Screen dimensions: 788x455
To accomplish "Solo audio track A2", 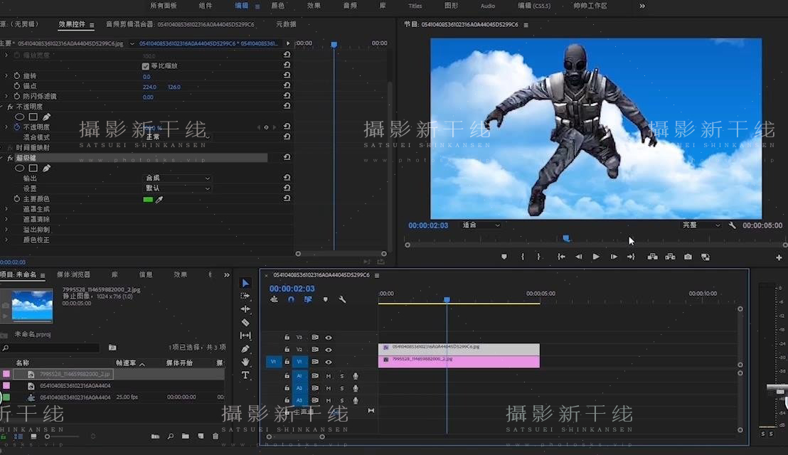I will point(342,388).
